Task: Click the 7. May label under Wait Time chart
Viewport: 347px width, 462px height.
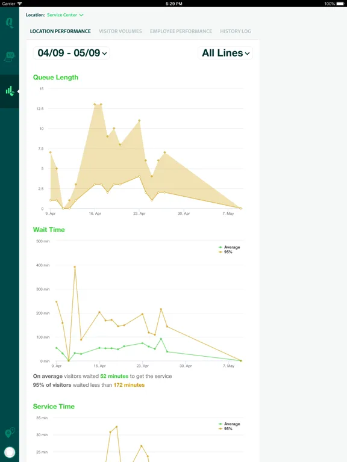Action: click(228, 366)
